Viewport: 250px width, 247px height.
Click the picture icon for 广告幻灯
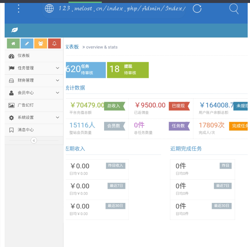11,105
